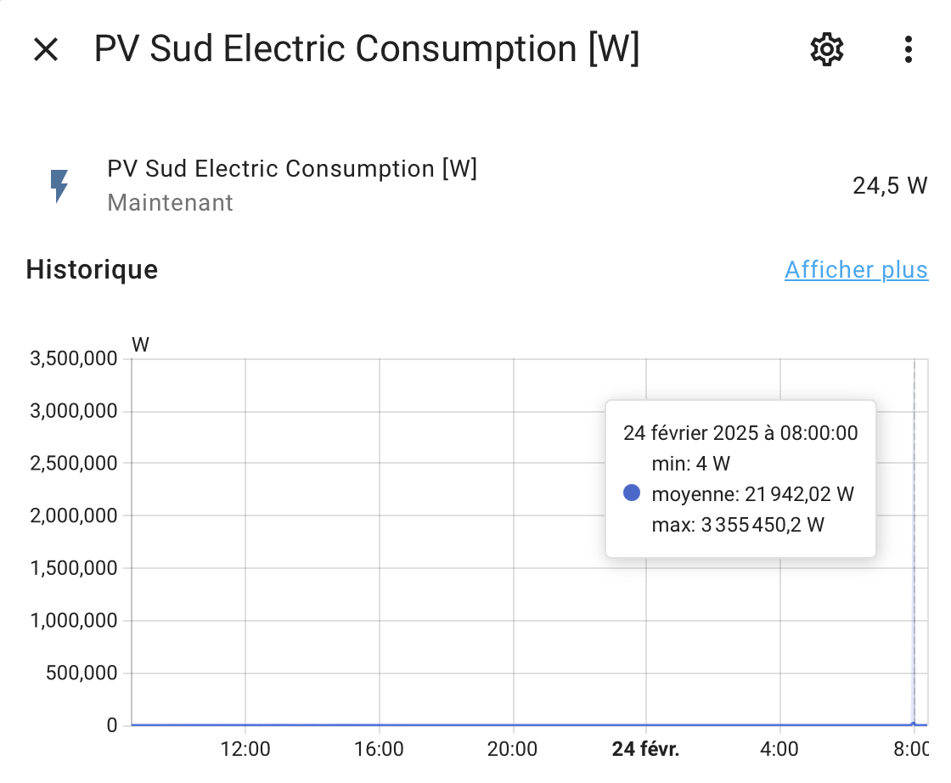Click the entity row name label
The height and width of the screenshot is (783, 951).
(292, 169)
